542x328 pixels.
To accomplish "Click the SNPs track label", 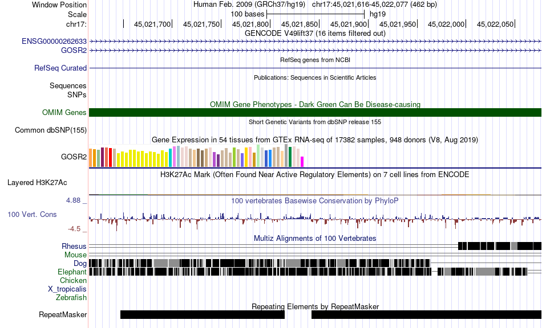I will [77, 95].
